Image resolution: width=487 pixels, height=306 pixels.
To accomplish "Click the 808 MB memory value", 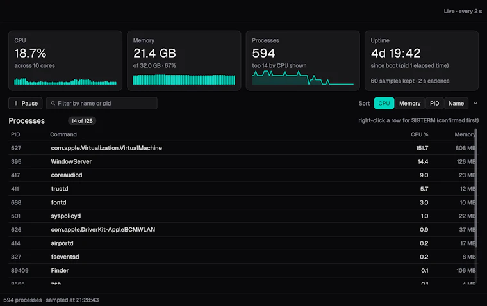I will coord(466,148).
